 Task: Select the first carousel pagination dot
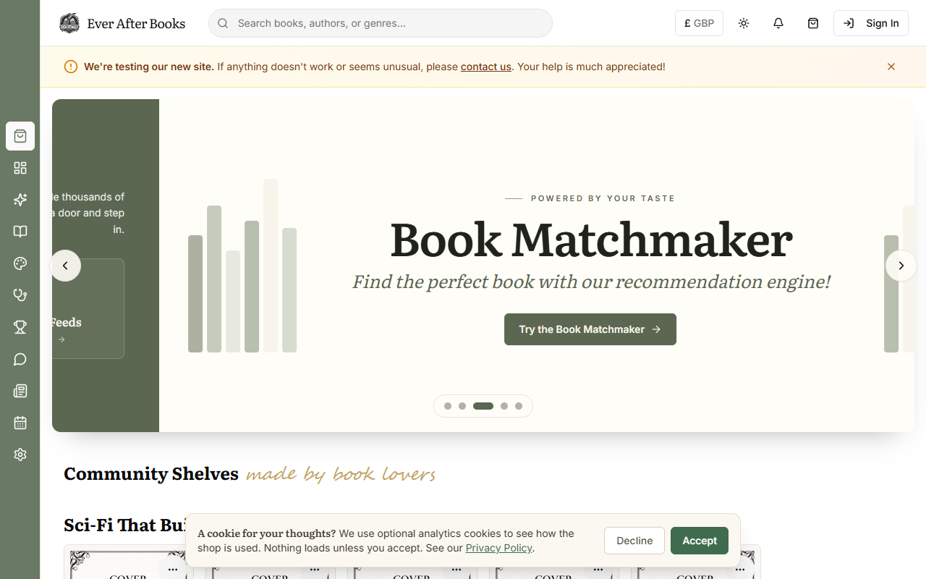[448, 406]
